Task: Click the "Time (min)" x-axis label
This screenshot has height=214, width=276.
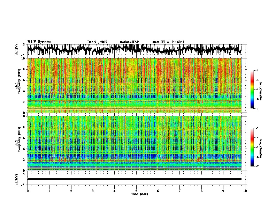Action: (139, 194)
